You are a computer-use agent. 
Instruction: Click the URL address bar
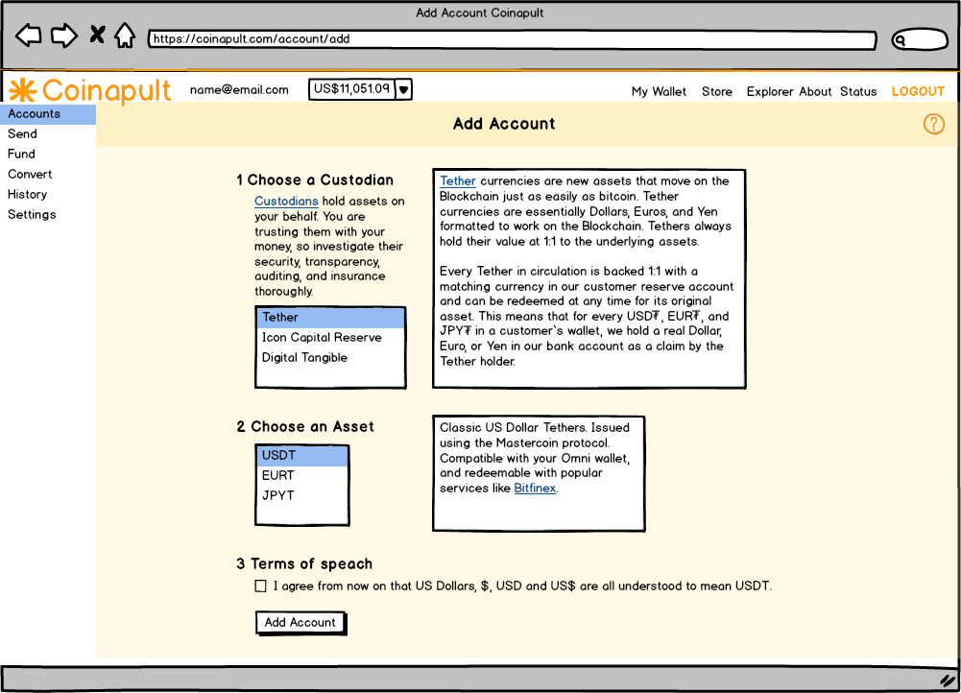[x=511, y=40]
